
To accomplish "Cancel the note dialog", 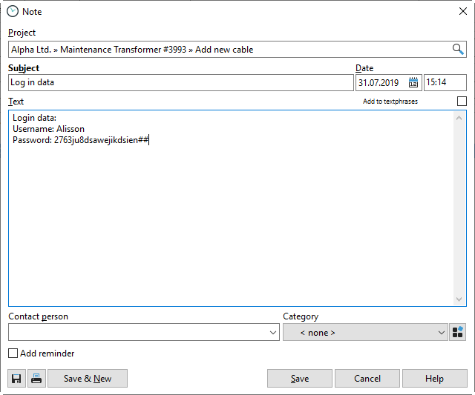I will coord(367,379).
